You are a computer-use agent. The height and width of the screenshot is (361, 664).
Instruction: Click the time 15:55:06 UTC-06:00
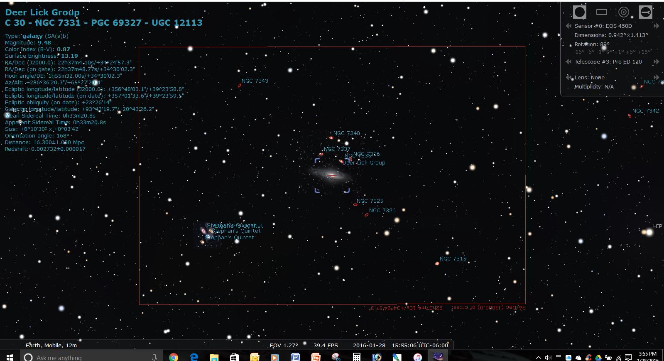click(x=420, y=345)
